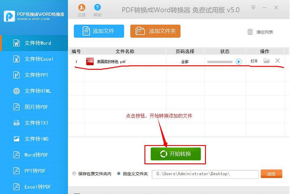Click the green 开始转换 button
290x194 pixels.
click(176, 154)
